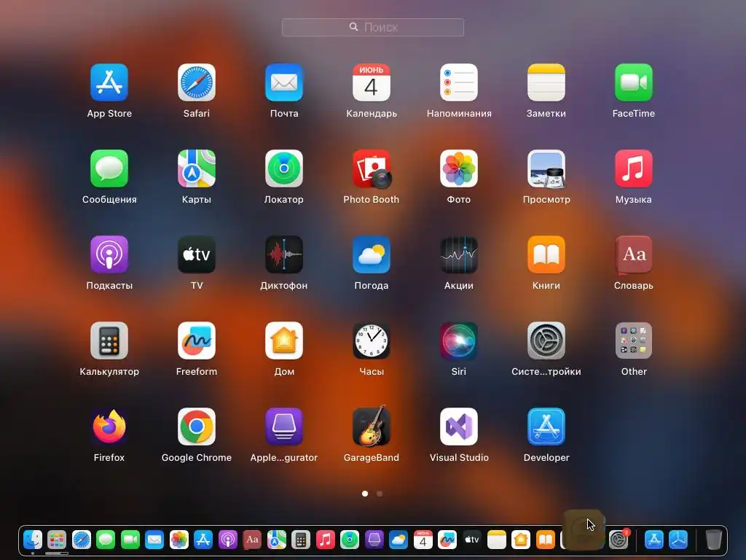The width and height of the screenshot is (746, 560).
Task: Open Календарь in the Launchpad grid
Action: (x=372, y=82)
